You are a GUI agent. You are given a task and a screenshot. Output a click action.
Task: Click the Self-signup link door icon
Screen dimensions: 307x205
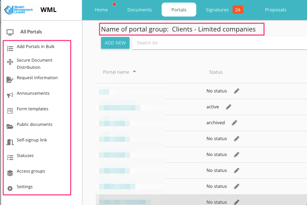pos(10,142)
